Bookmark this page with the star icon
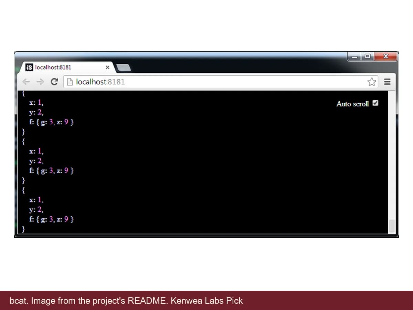The width and height of the screenshot is (413, 310). point(372,82)
